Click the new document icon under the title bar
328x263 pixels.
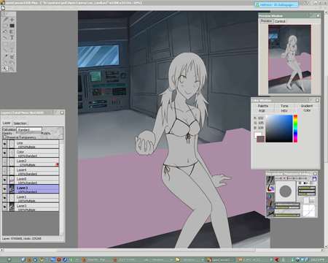(x=3, y=8)
